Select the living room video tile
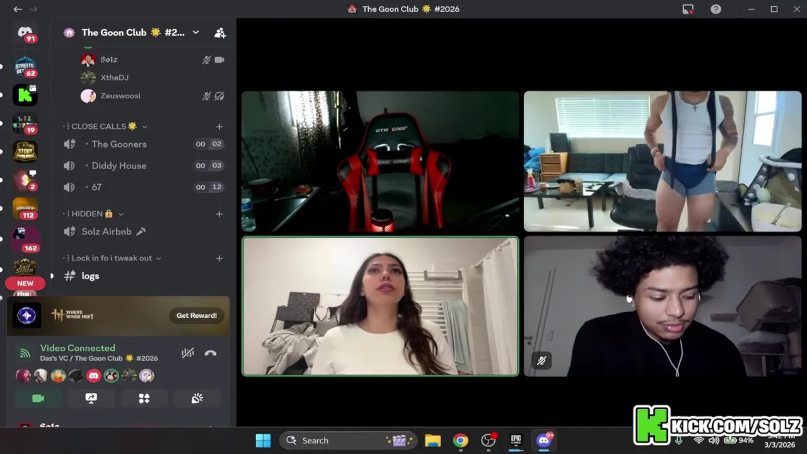 coord(663,161)
